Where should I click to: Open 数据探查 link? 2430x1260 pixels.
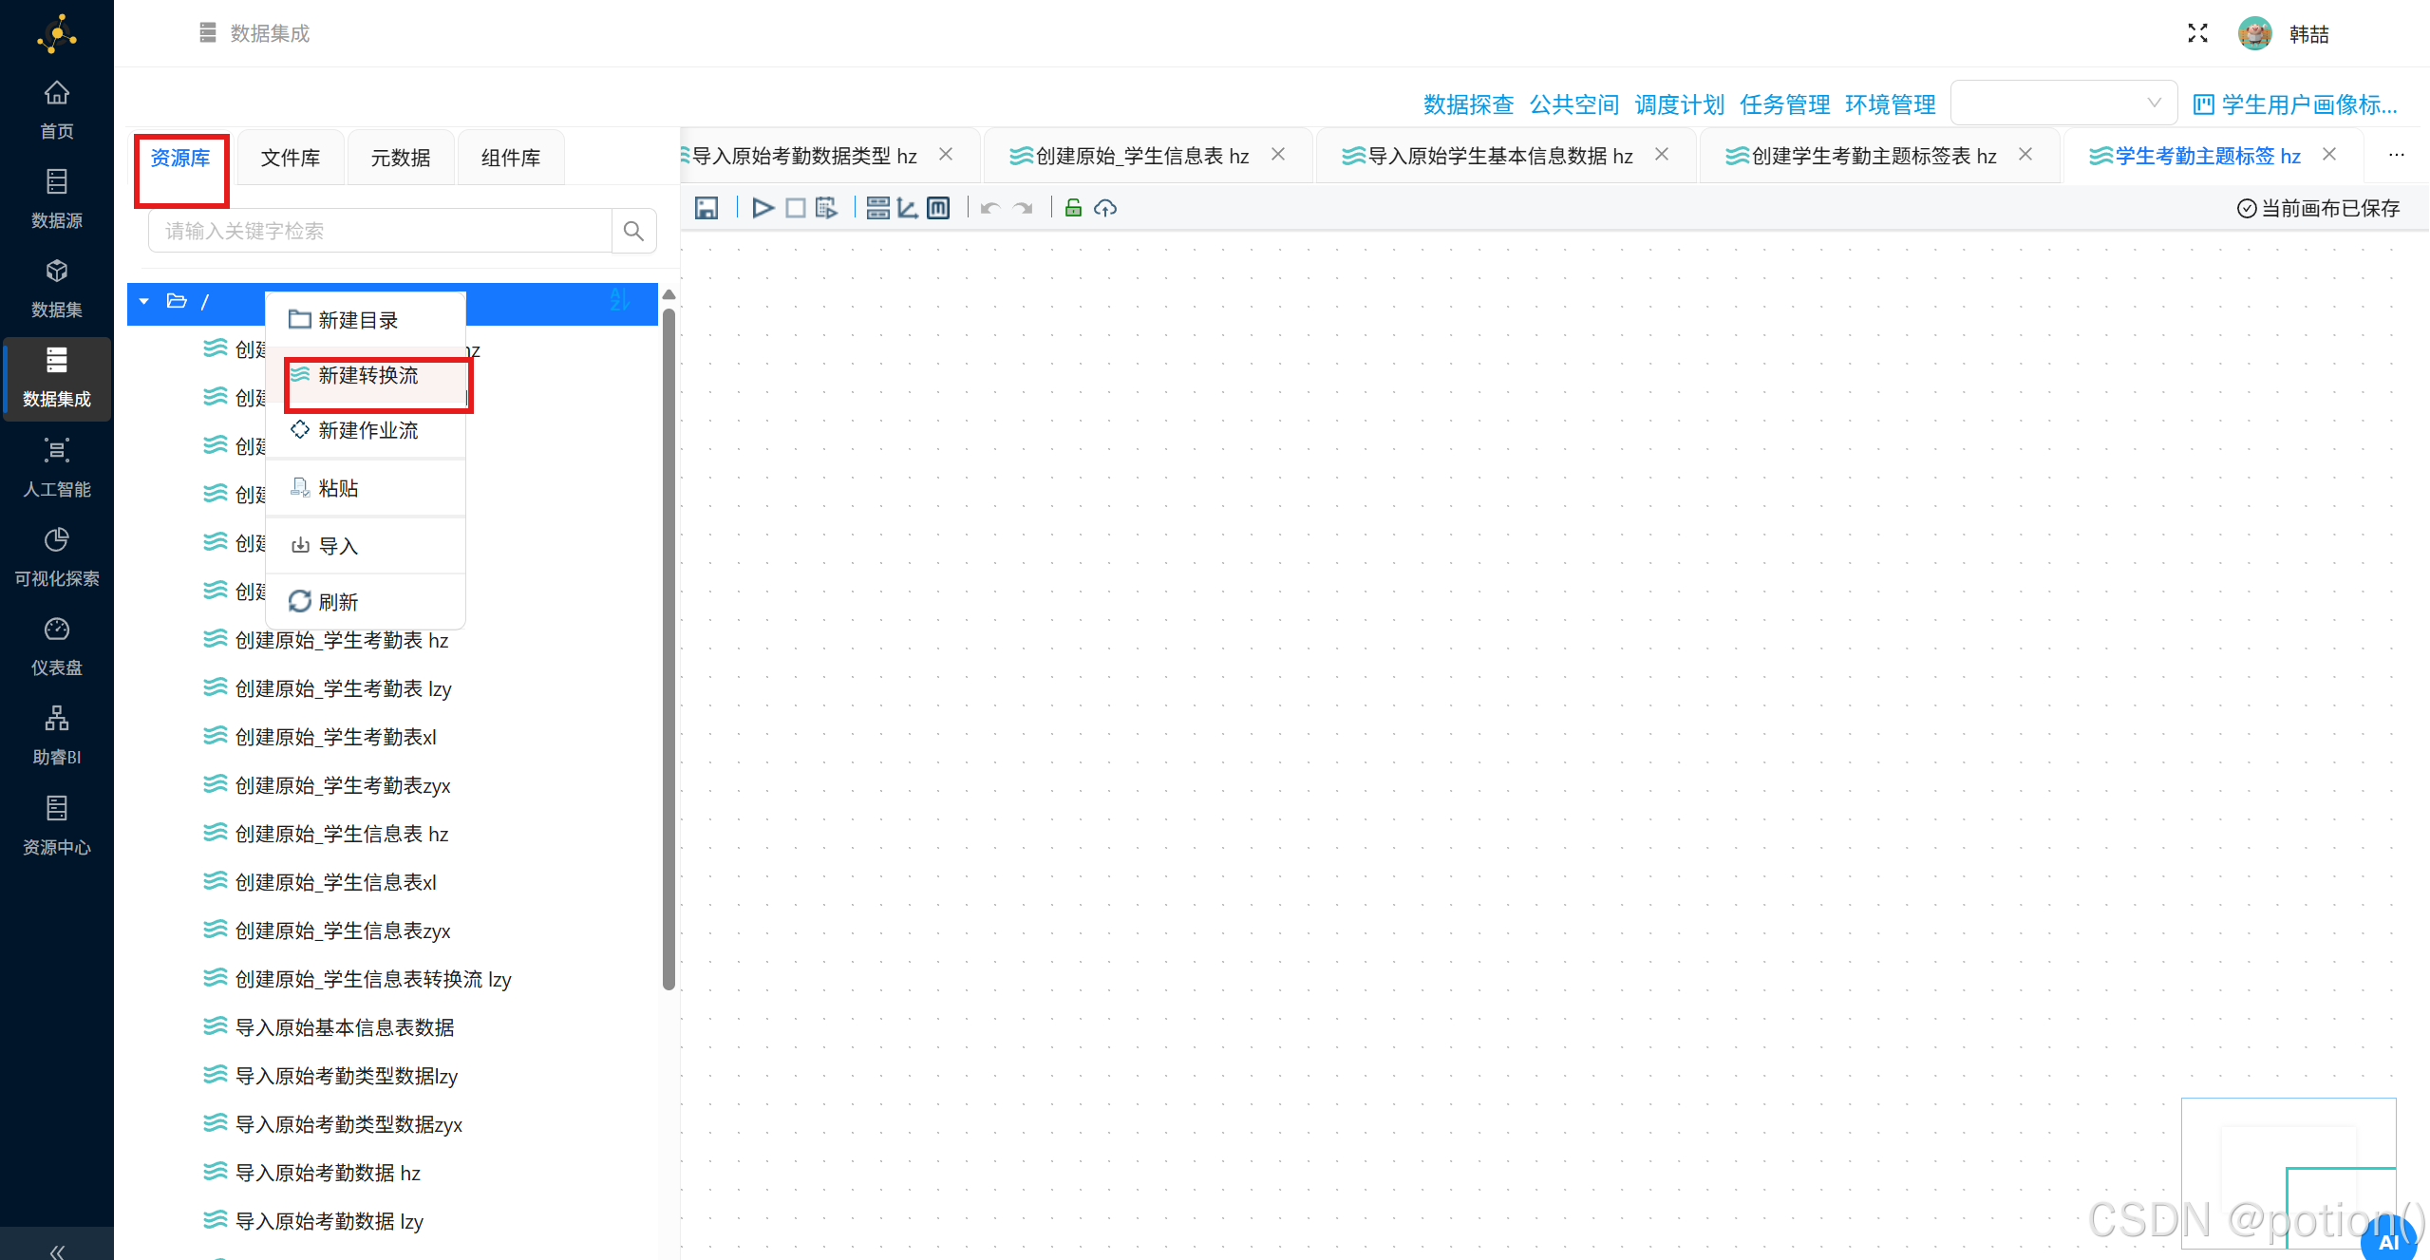tap(1468, 104)
